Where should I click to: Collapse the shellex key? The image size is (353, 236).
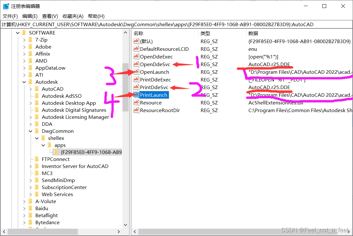[37, 138]
